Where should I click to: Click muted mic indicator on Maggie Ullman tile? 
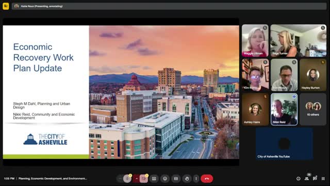click(265, 27)
